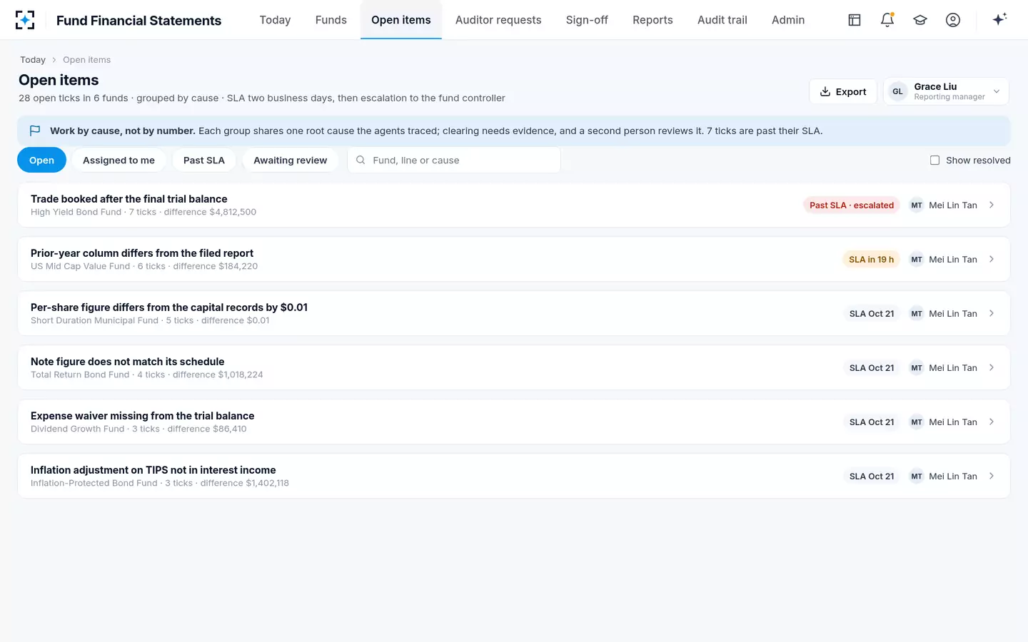Expand the Trade booked after trial balance row
The height and width of the screenshot is (642, 1028).
click(x=514, y=205)
